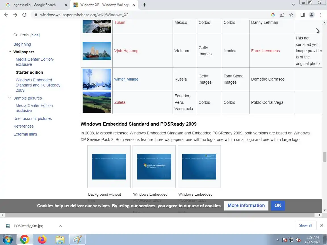The height and width of the screenshot is (245, 327).
Task: Open Media Center Edition-exclusive under Sample pictures
Action: click(35, 108)
